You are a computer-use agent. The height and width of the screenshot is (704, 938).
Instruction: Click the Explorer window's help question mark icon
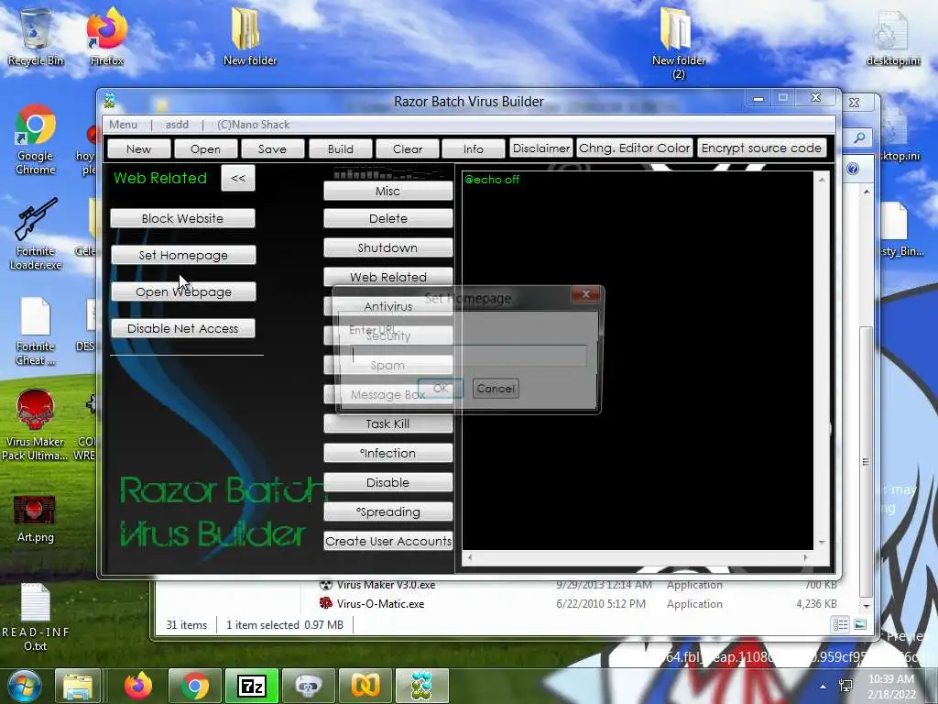click(853, 169)
